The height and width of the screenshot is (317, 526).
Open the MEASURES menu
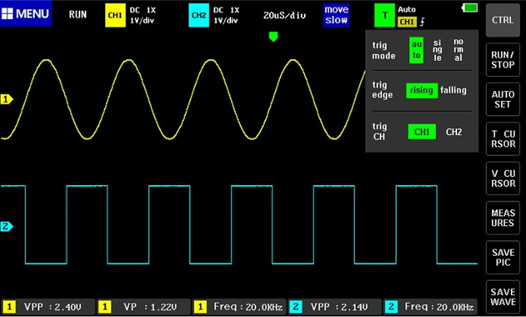[x=502, y=218]
